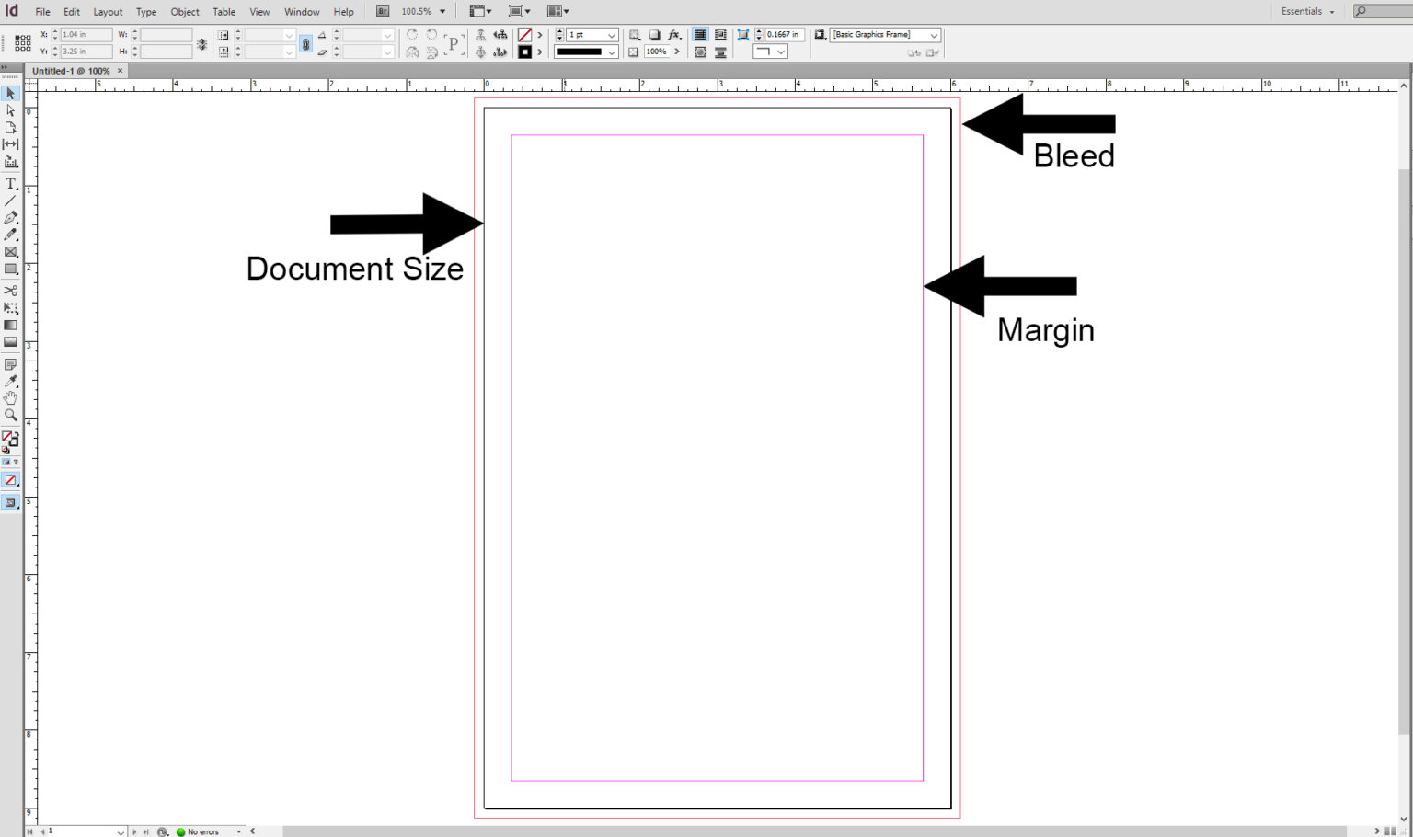Switch the screen mode via its toolbar button
Viewport: 1413px width, 837px height.
(11, 501)
